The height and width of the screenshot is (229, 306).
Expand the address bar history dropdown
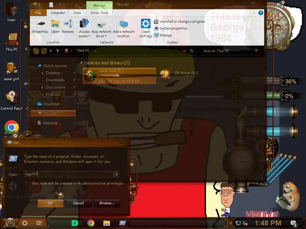click(x=184, y=51)
